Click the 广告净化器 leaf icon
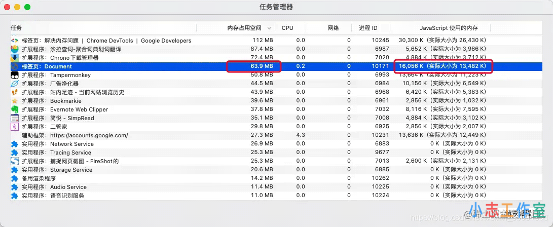 (15, 84)
